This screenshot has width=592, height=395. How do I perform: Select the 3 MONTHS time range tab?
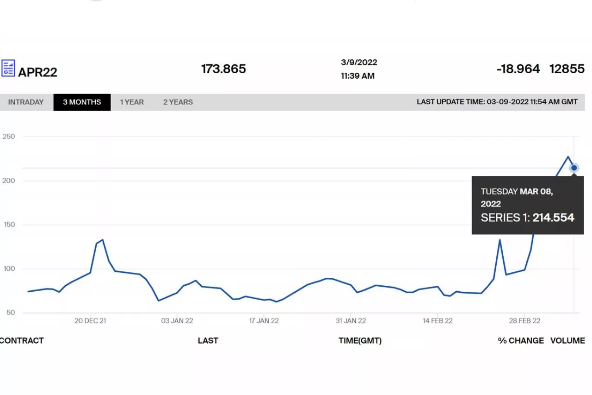pyautogui.click(x=82, y=102)
